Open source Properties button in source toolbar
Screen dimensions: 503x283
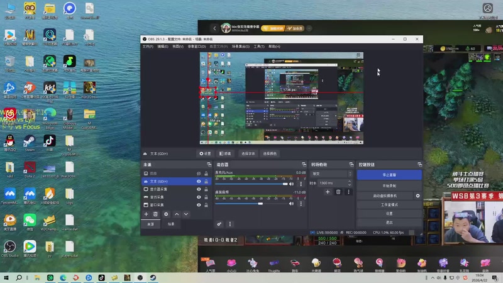205,153
